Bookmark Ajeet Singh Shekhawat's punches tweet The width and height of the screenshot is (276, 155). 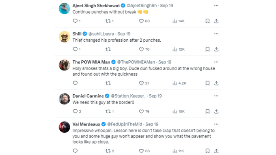(207, 21)
